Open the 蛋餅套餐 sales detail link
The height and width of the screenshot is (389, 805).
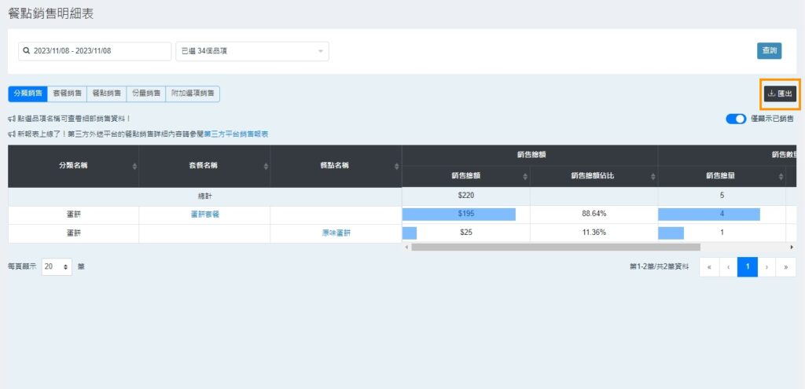point(204,215)
